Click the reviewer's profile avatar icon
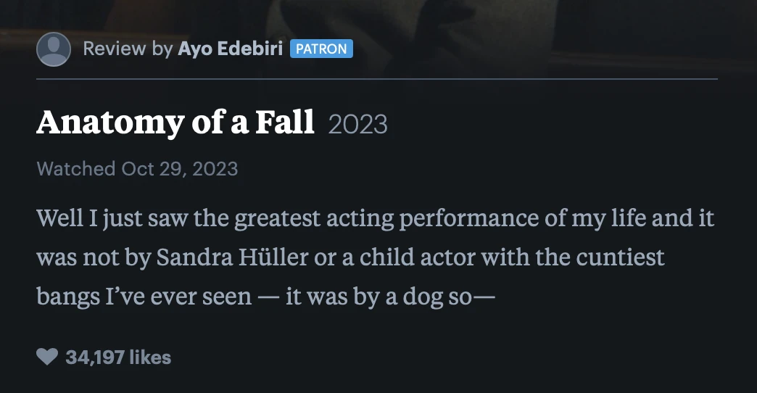 tap(53, 49)
